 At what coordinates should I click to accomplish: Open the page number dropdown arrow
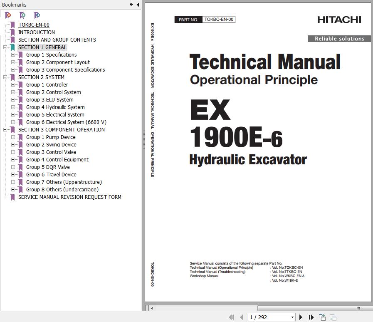(293, 317)
